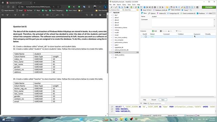Open find in PDF search icon
This screenshot has height=122, width=217.
click(87, 15)
